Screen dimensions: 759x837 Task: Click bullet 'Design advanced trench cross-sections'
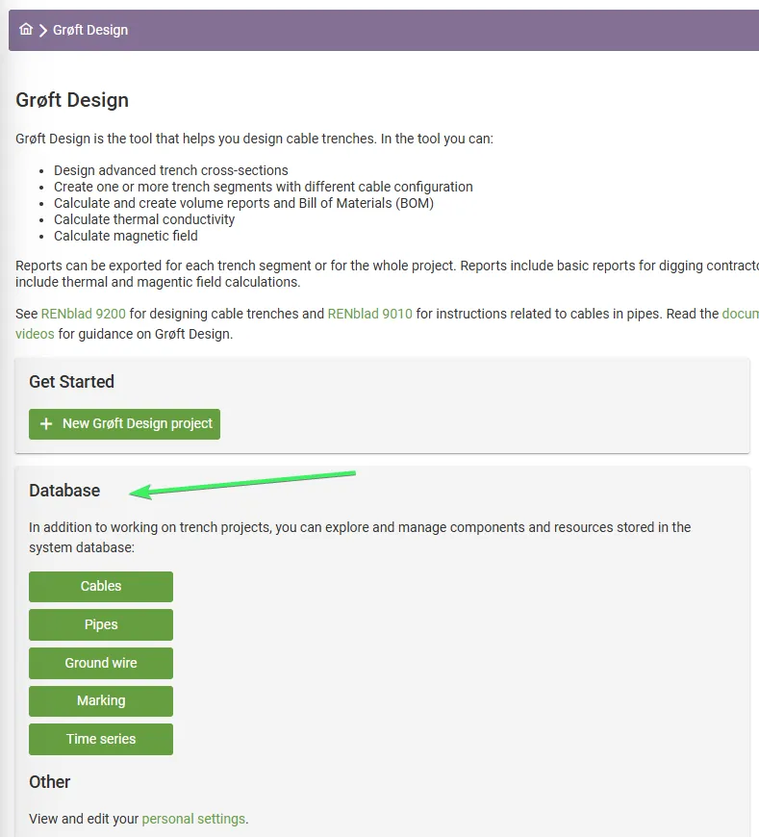(171, 170)
